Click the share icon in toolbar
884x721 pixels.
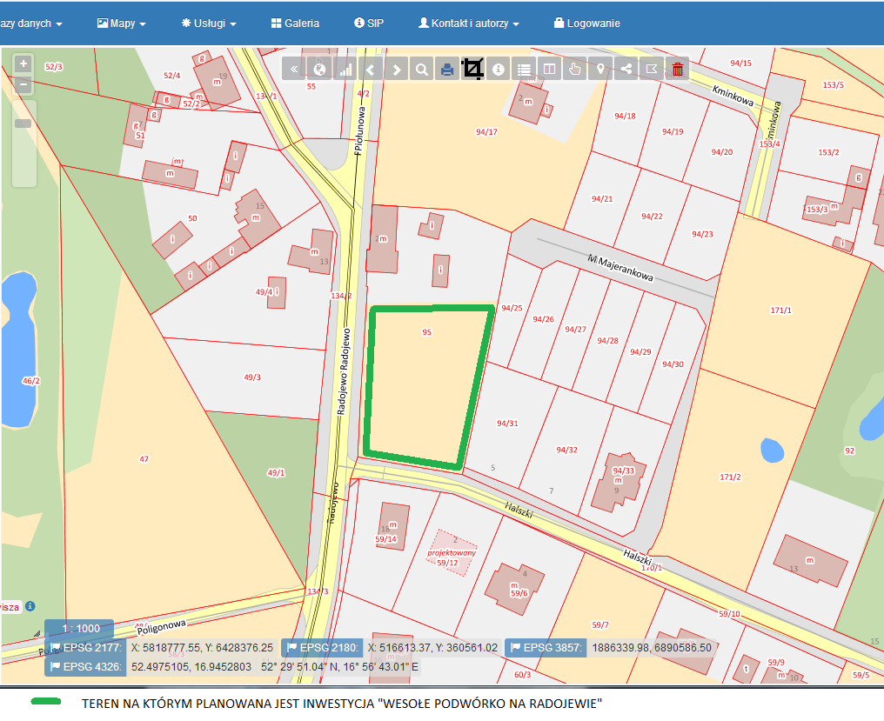(625, 70)
